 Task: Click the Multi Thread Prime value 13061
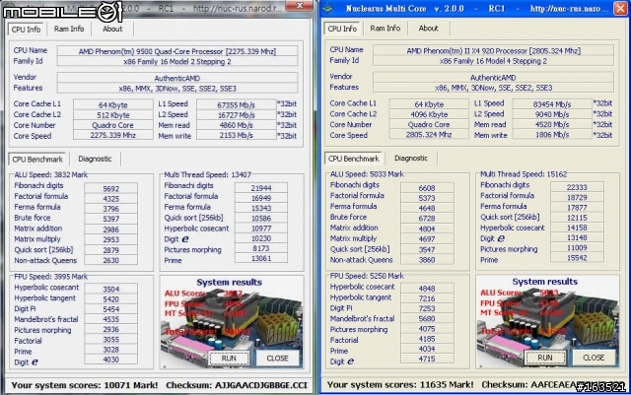click(x=261, y=258)
